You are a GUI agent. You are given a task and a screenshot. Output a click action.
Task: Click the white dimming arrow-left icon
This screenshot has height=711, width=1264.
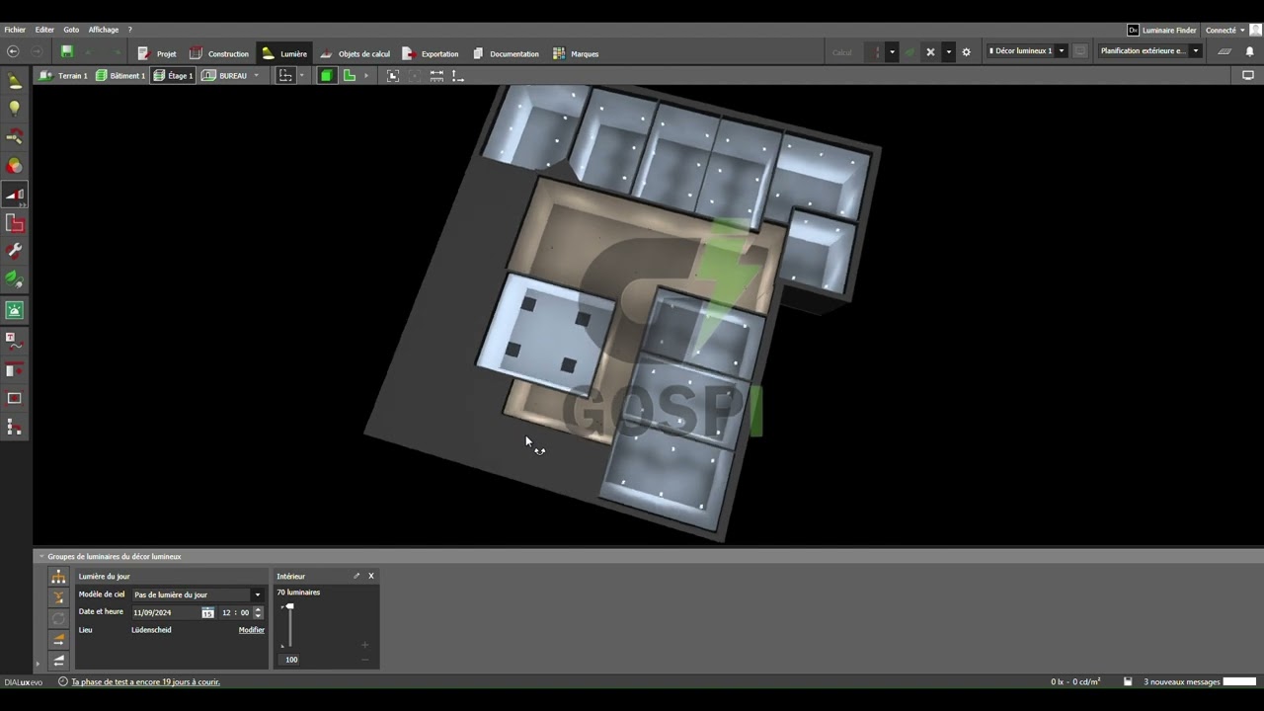click(x=58, y=661)
